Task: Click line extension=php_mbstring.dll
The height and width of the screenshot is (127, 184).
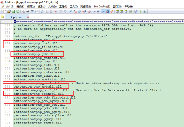Action: (40, 79)
